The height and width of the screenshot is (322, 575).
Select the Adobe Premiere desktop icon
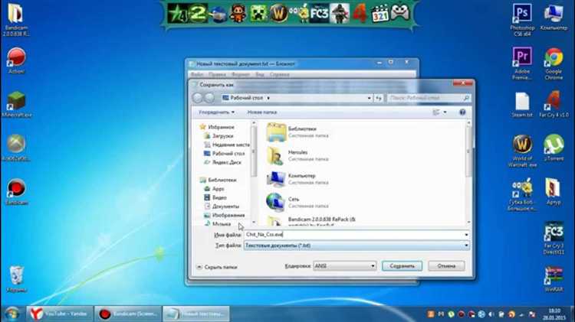tap(522, 63)
